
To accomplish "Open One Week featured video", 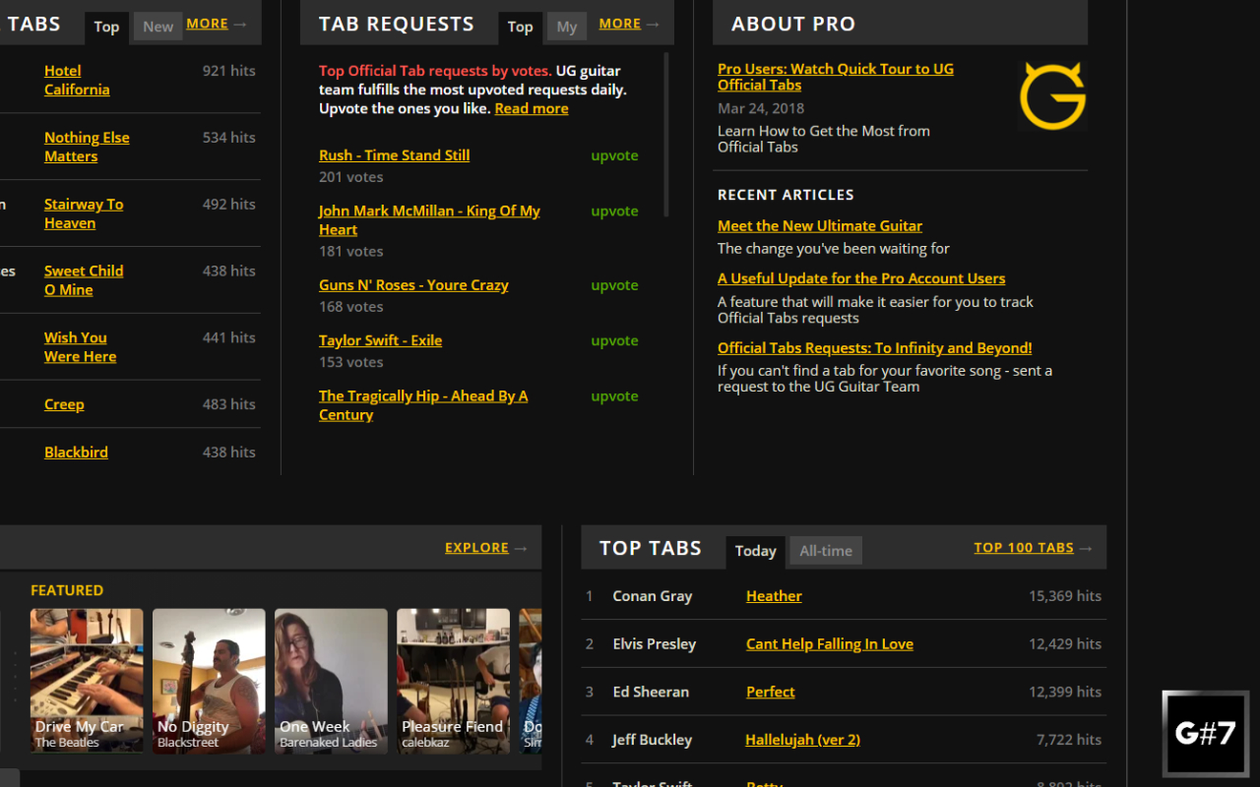I will tap(331, 681).
